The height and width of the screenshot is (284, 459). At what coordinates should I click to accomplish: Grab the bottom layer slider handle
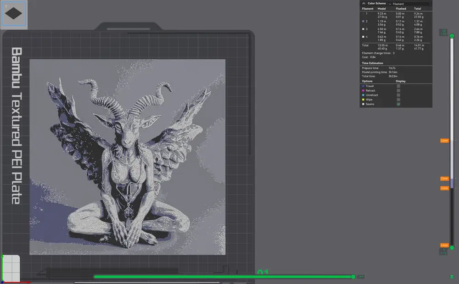[452, 248]
